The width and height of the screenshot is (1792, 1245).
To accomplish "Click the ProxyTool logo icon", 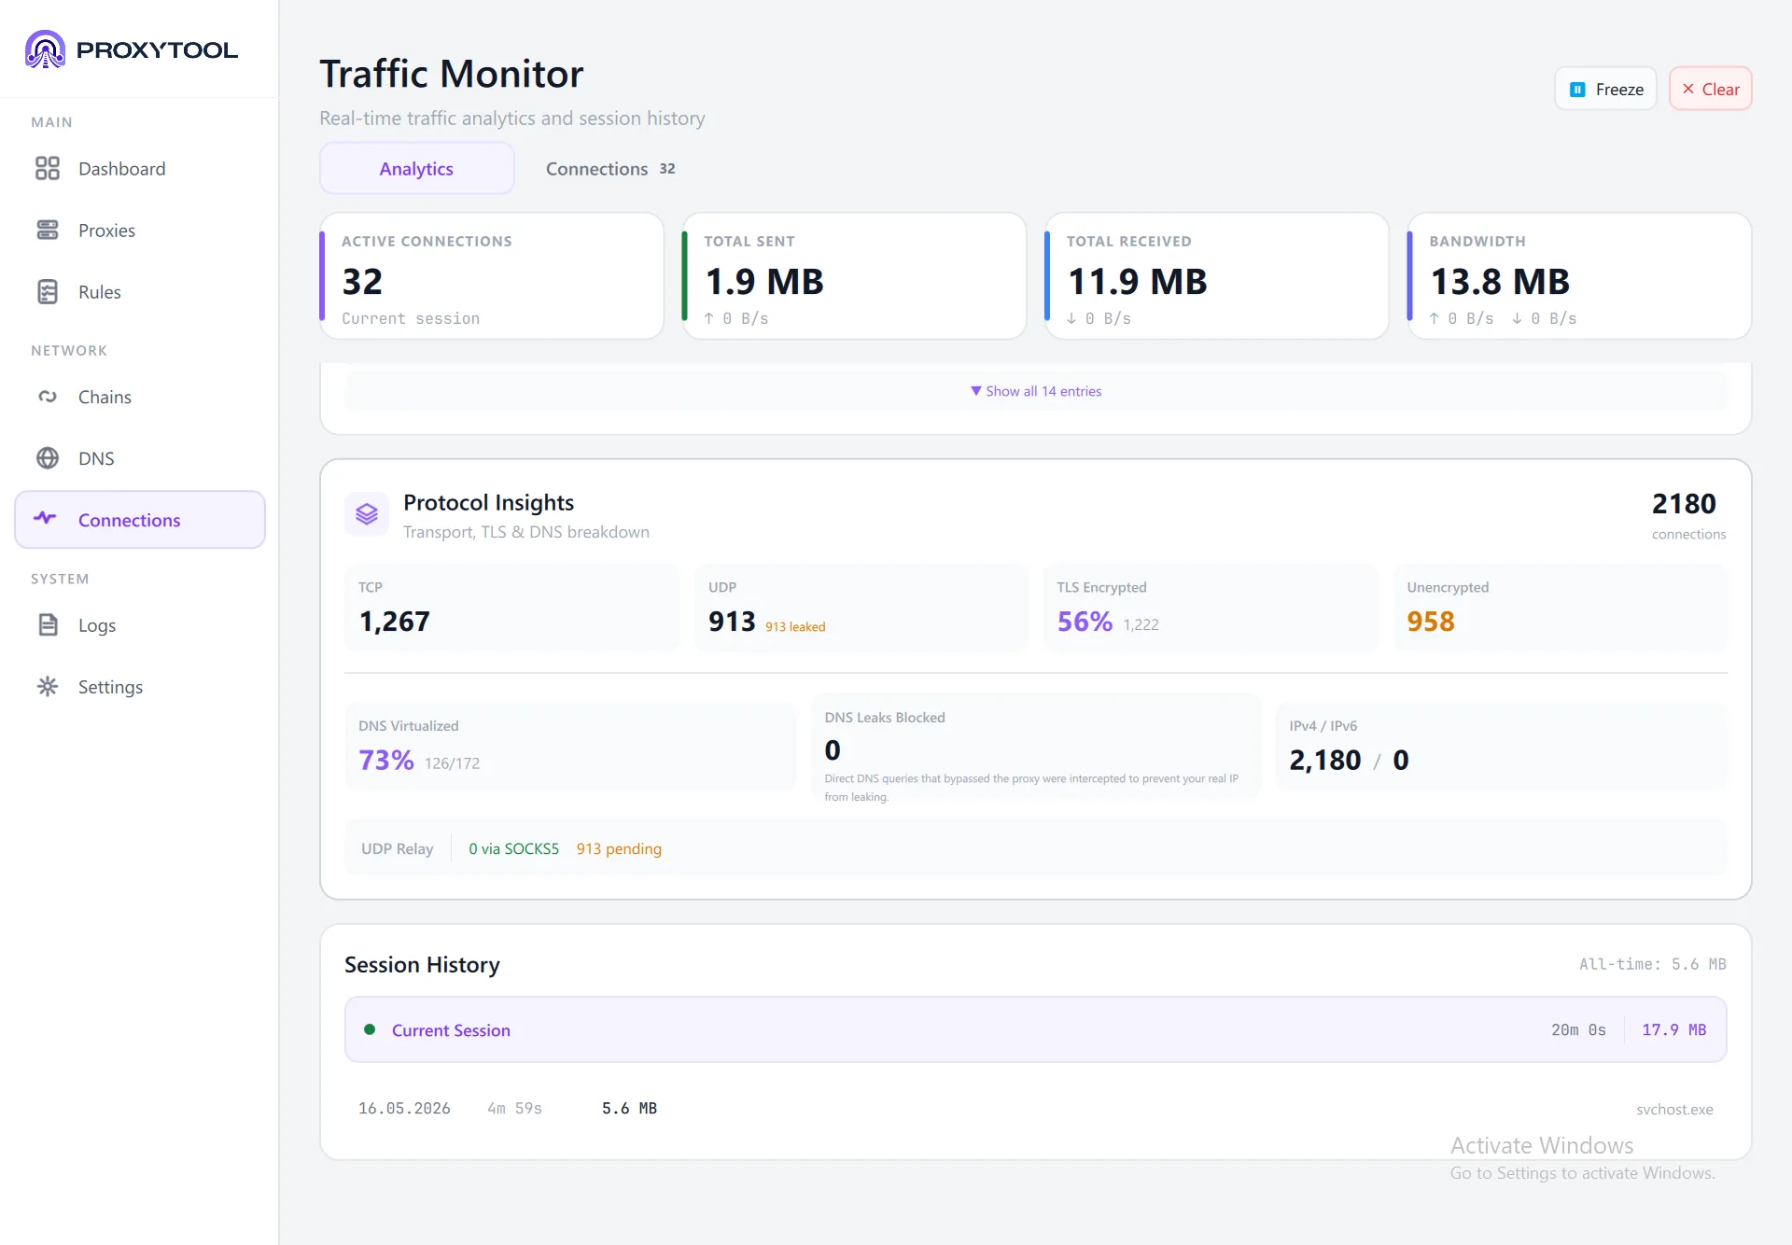I will (45, 49).
